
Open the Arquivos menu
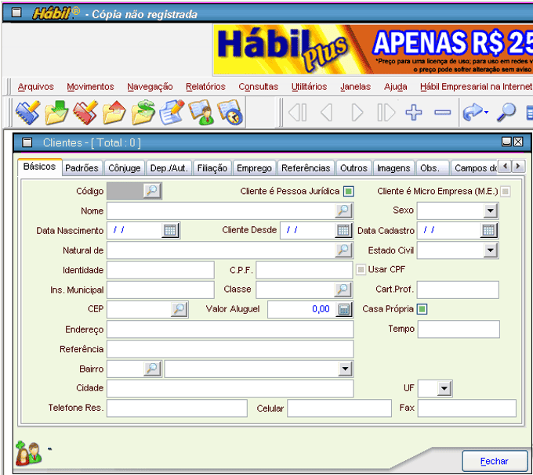point(36,87)
